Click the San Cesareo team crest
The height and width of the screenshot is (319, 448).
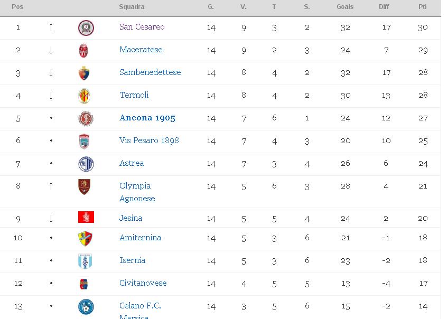click(86, 28)
